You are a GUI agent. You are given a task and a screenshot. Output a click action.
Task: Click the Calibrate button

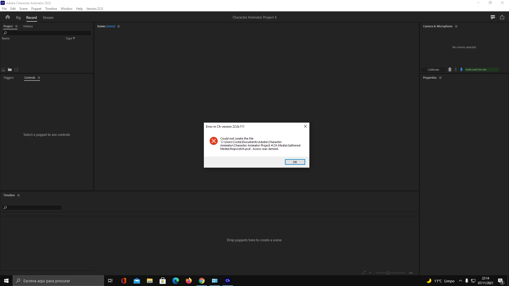[x=433, y=70]
